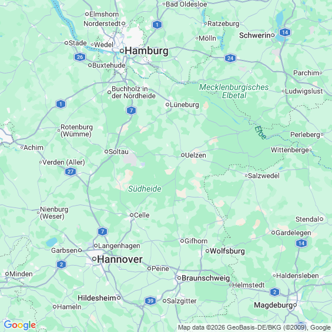This screenshot has width=332, height=332.
Task: Click the Lüneburg town marker
Action: tap(167, 105)
